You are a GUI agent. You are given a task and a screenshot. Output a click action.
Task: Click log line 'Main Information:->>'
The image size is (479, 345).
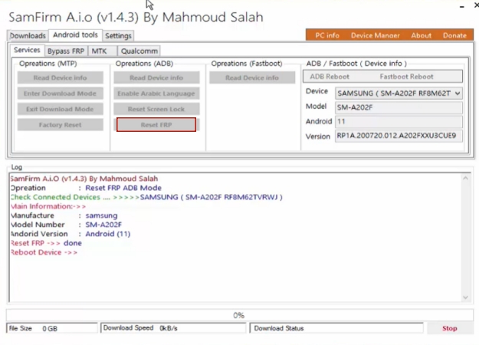(48, 206)
